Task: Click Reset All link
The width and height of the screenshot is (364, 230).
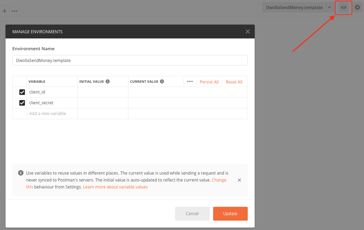Action: [234, 82]
